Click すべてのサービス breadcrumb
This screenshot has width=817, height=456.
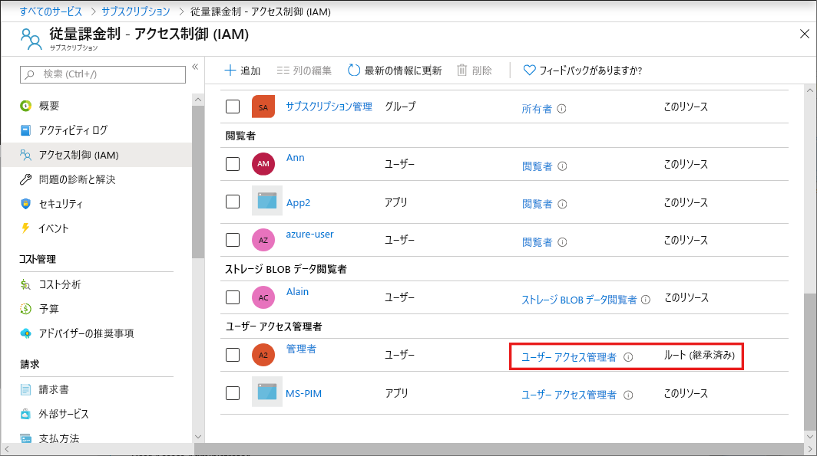(51, 11)
